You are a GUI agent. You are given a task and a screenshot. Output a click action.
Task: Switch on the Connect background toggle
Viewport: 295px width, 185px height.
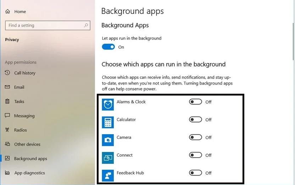click(195, 155)
